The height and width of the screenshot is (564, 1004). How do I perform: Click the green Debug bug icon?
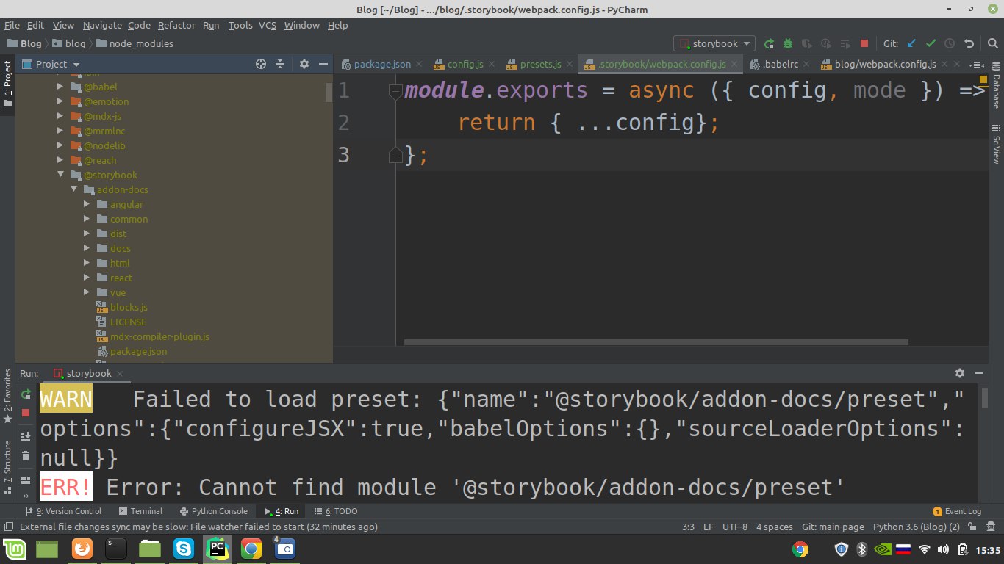[788, 43]
